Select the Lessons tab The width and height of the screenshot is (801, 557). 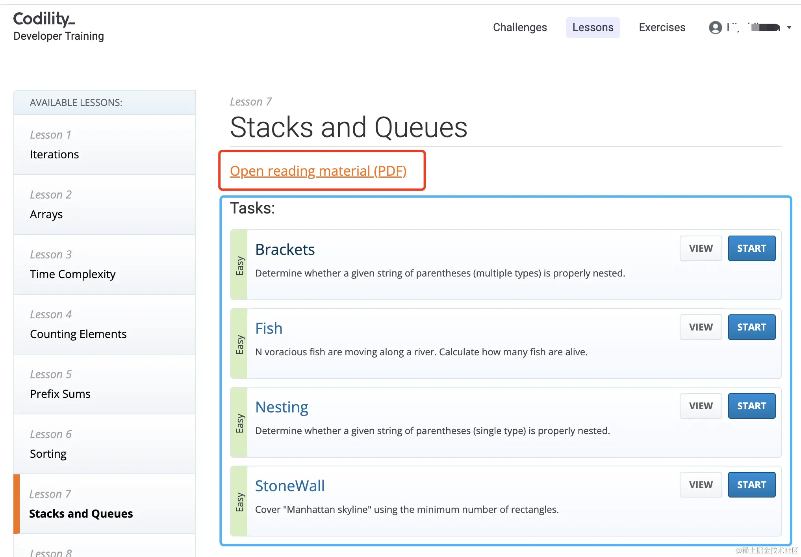pyautogui.click(x=592, y=28)
